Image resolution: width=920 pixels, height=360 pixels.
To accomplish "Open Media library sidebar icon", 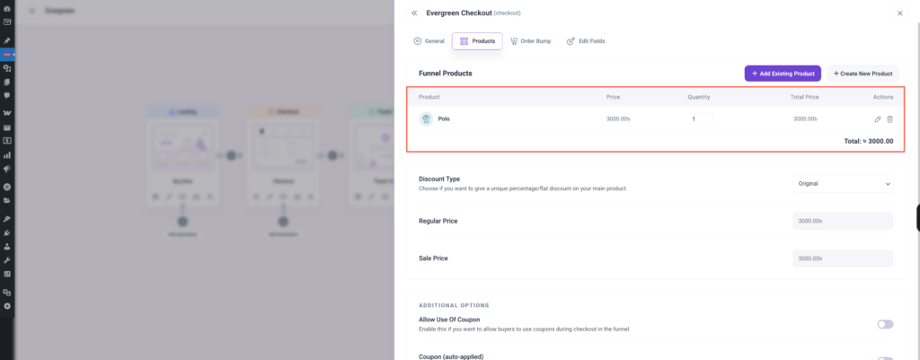I will (7, 68).
